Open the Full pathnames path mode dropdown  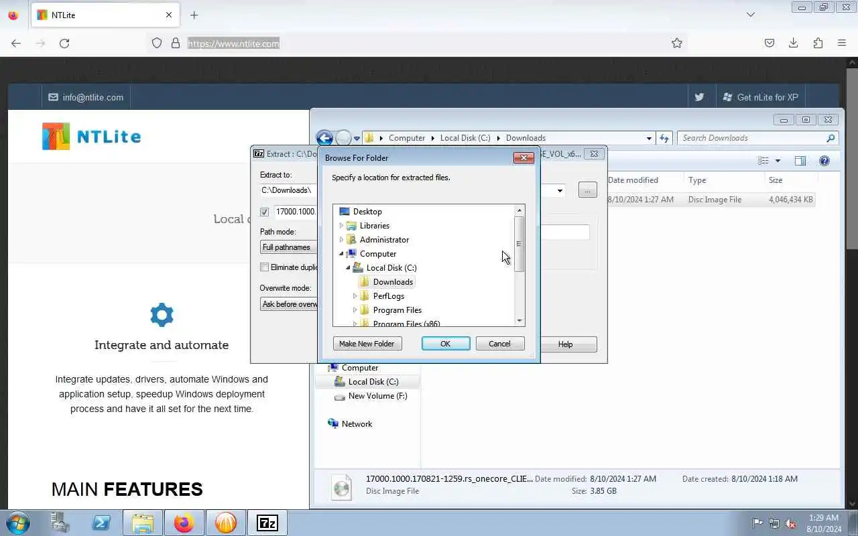(x=288, y=247)
